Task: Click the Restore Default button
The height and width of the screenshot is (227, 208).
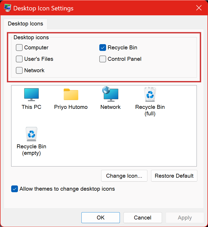Action: pyautogui.click(x=174, y=176)
